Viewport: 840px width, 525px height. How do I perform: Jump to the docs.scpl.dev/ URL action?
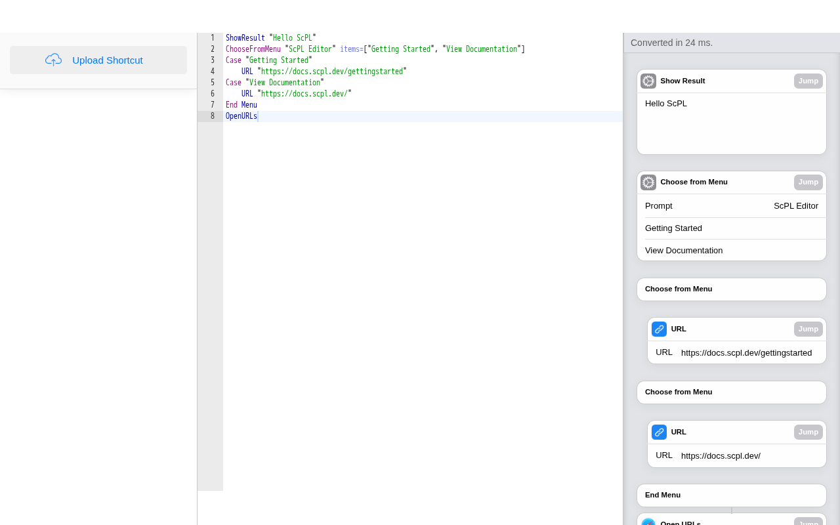click(808, 432)
